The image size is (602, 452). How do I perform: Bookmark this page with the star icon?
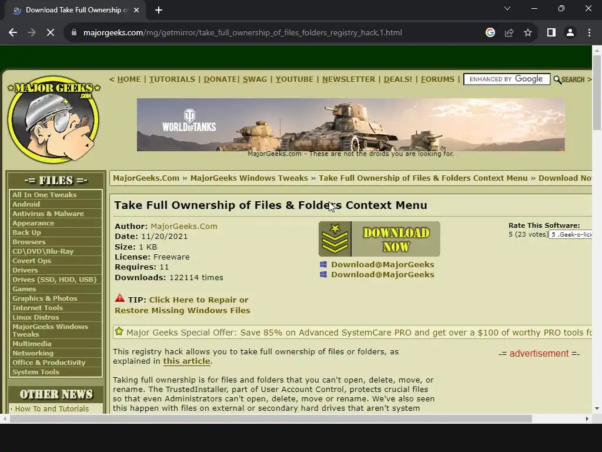tap(528, 33)
